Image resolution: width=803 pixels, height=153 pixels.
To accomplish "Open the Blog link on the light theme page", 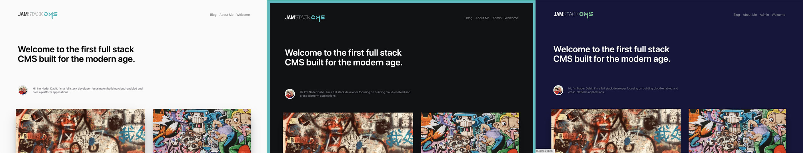I will tap(213, 15).
